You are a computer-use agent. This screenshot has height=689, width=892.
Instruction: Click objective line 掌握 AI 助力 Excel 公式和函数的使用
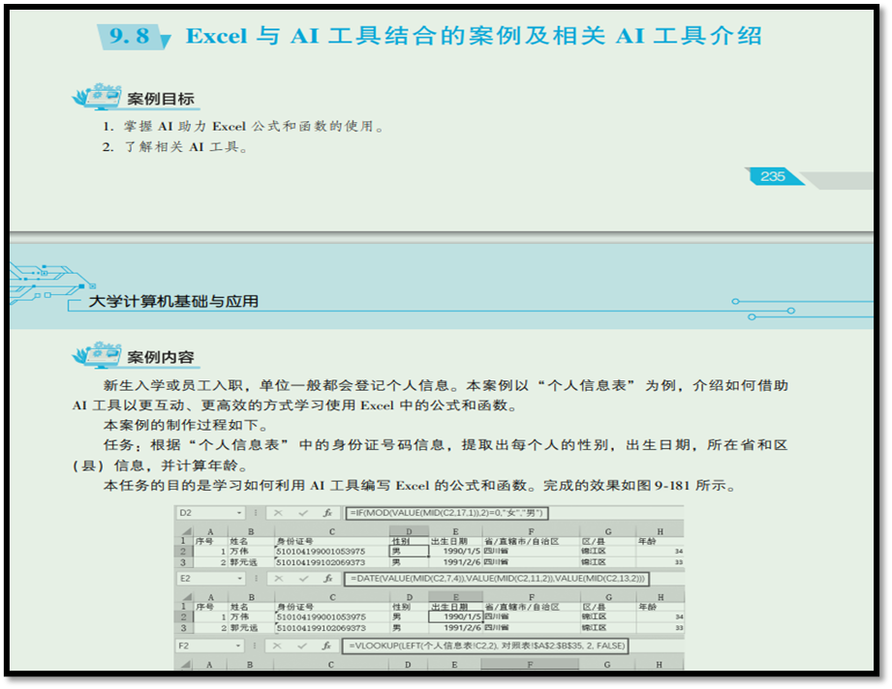[243, 126]
